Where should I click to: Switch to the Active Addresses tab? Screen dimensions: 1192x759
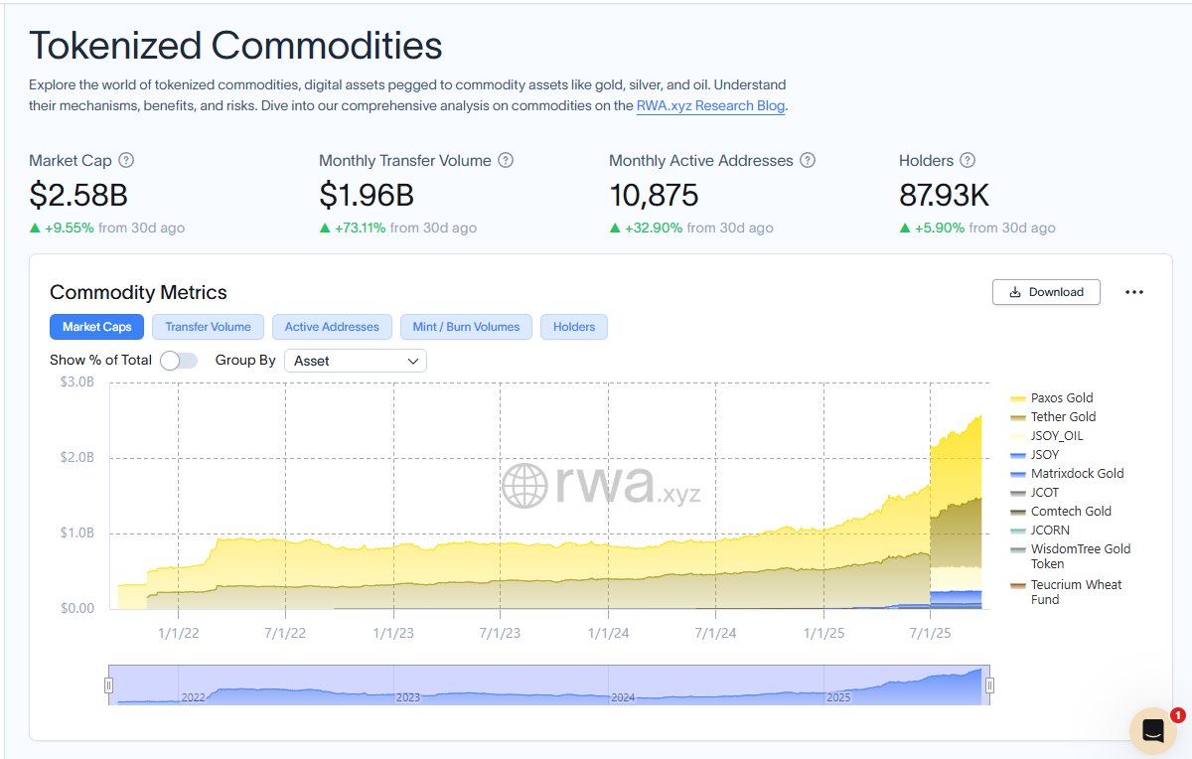point(332,327)
